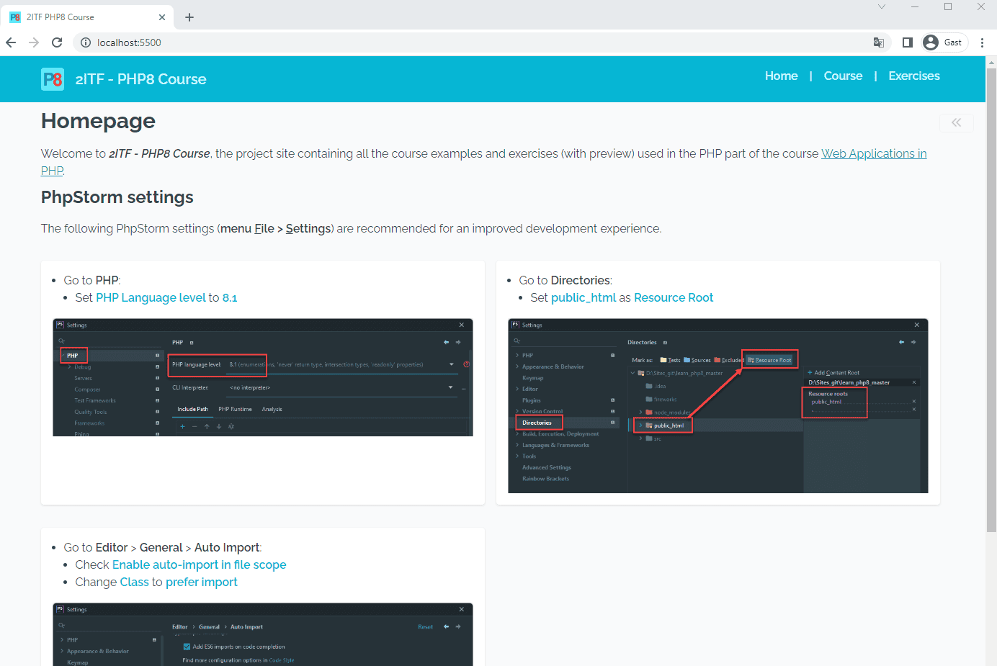The width and height of the screenshot is (997, 666).
Task: Close the 2ITF PHP8 Course tab
Action: (161, 17)
